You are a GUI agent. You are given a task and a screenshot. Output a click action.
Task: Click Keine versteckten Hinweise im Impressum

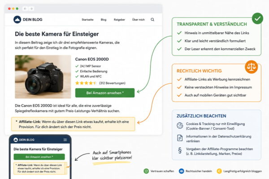pos(218,87)
